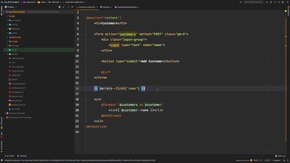Expand External Libraries node
The height and width of the screenshot is (163, 290).
pos(5,113)
